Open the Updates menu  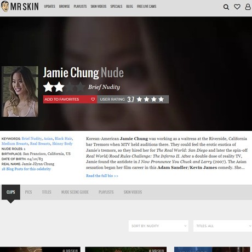(x=49, y=7)
